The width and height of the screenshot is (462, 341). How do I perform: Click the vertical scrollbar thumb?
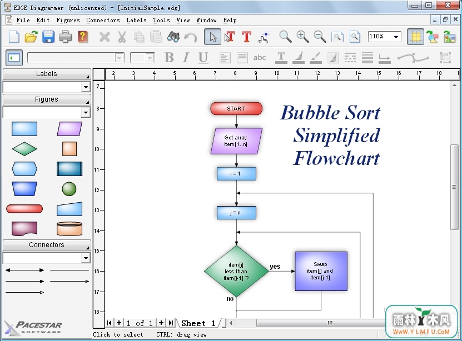coord(454,187)
